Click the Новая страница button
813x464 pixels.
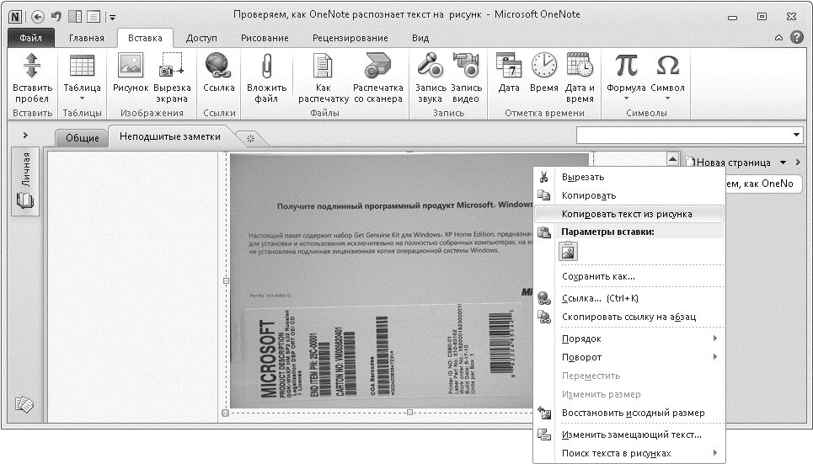click(x=733, y=163)
